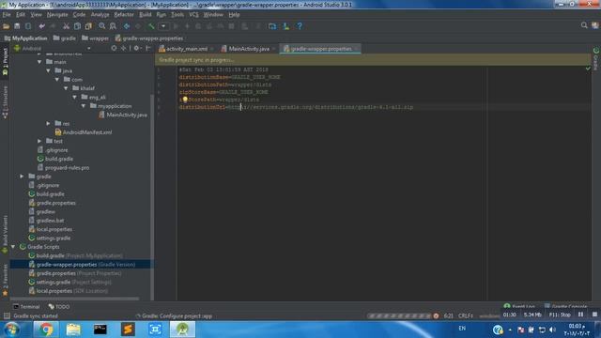
Task: Click the lightbulb intention icon in editor
Action: (x=185, y=100)
